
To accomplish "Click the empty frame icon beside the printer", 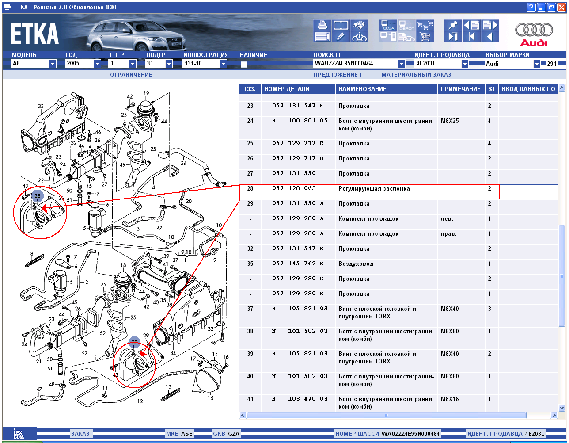I will [x=341, y=25].
